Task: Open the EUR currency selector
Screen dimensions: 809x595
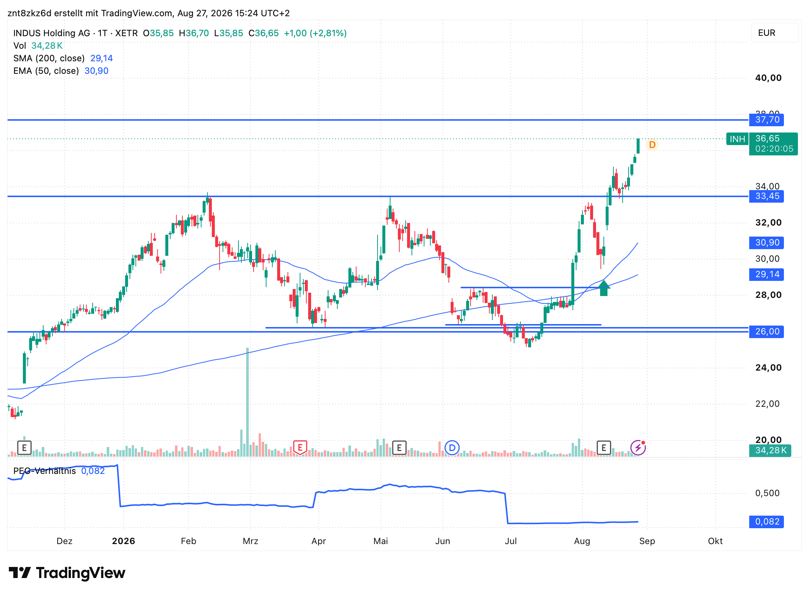Action: tap(775, 33)
